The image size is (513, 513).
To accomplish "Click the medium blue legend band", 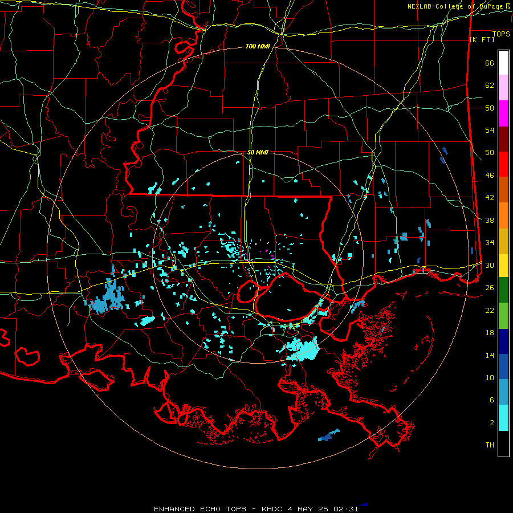I will (x=503, y=367).
